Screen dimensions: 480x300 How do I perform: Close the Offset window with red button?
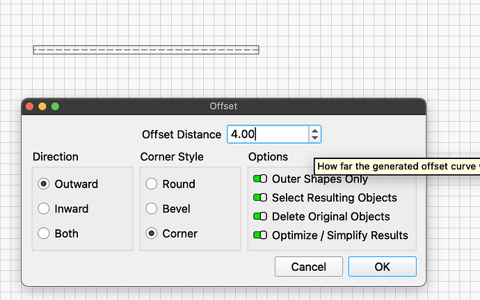click(29, 106)
